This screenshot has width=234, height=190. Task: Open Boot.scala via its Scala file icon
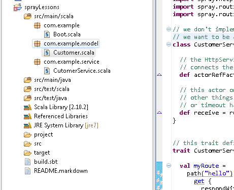47,34
